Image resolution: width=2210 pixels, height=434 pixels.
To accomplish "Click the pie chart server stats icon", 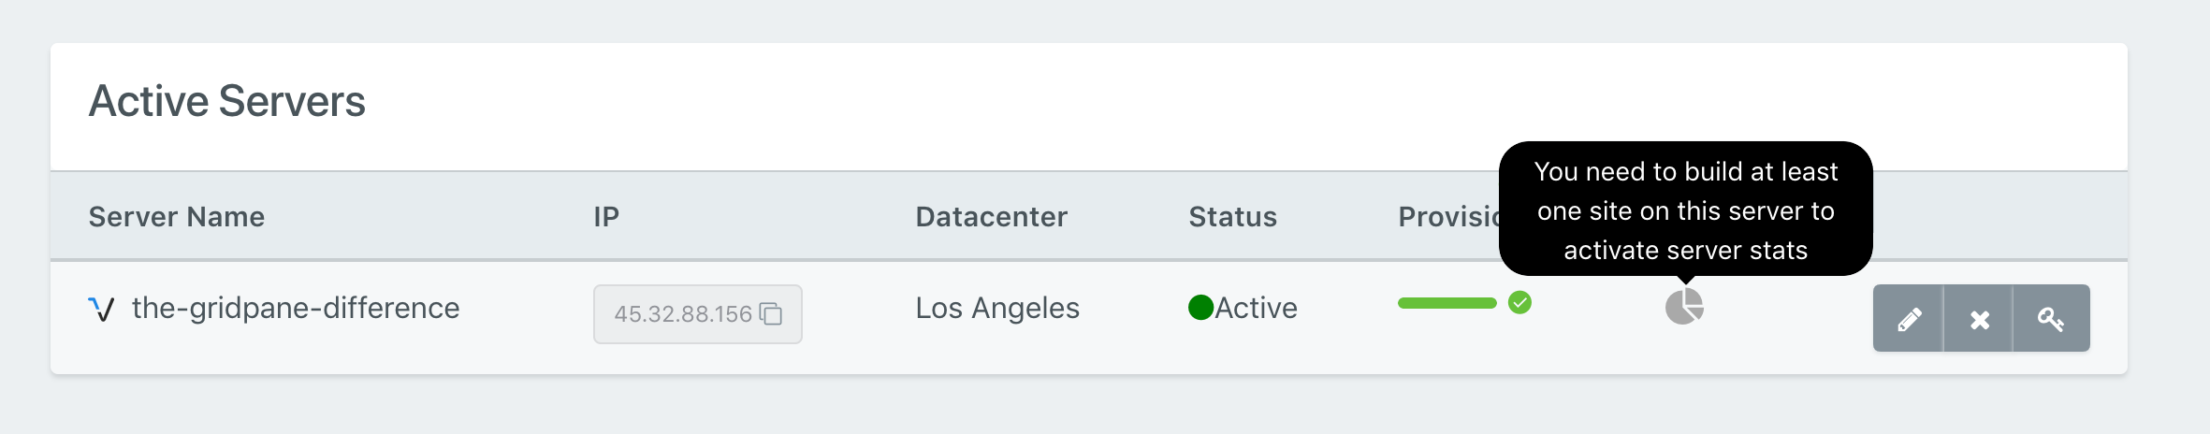I will (x=1684, y=306).
